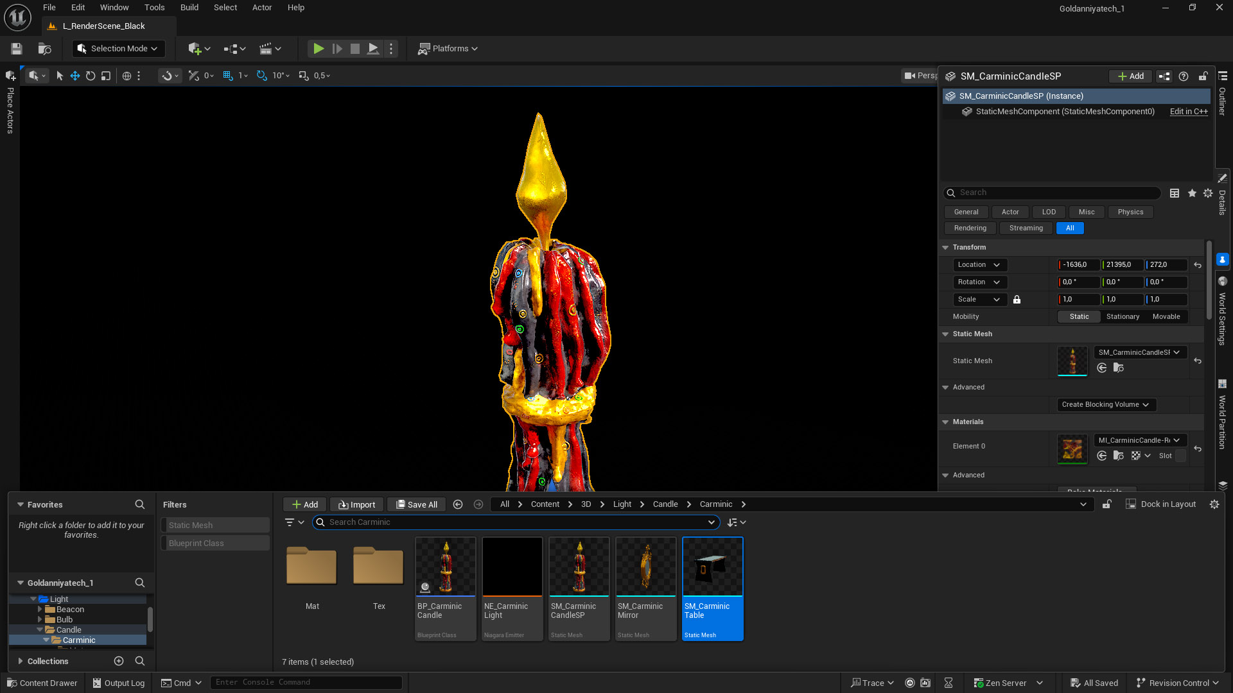The width and height of the screenshot is (1233, 693).
Task: Toggle surface snapping in viewport toolbar
Action: tap(168, 76)
